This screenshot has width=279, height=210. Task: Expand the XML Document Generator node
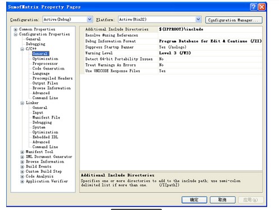point(22,157)
